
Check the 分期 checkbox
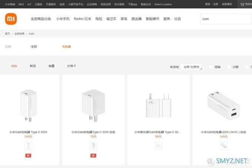coord(229,67)
